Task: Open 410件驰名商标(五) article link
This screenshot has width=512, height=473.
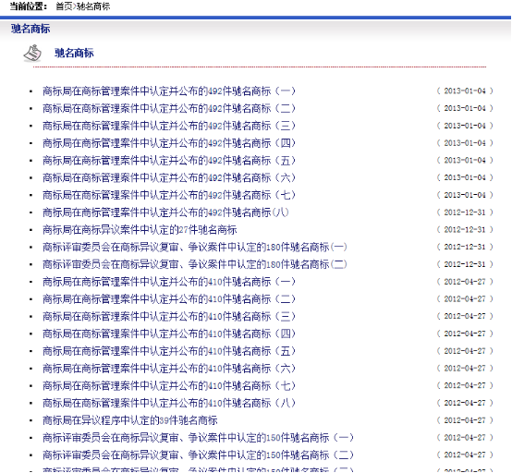Action: click(169, 351)
